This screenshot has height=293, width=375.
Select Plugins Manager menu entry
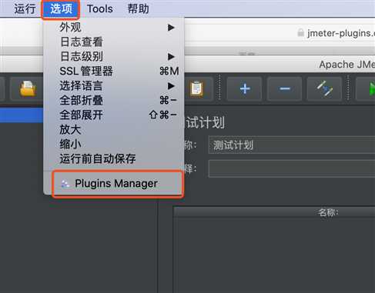pyautogui.click(x=118, y=184)
